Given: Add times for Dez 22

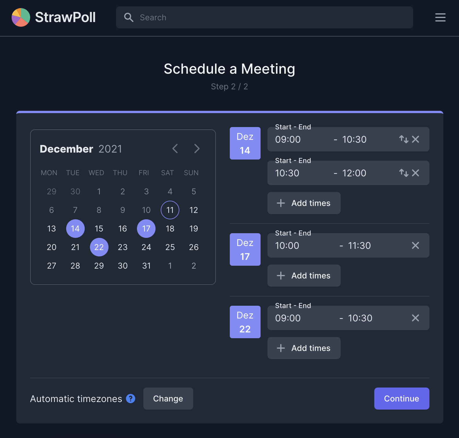Looking at the screenshot, I should tap(304, 348).
